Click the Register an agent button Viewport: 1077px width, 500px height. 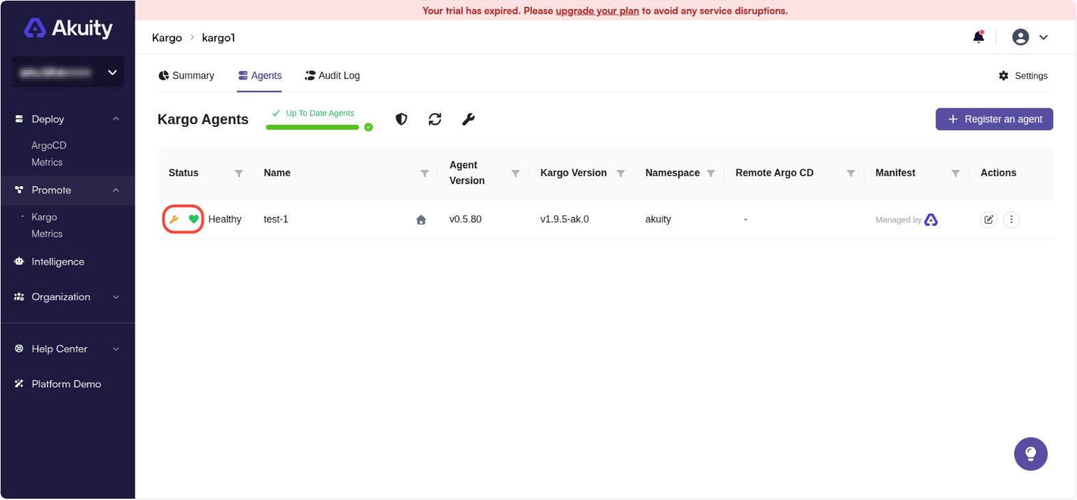(994, 119)
